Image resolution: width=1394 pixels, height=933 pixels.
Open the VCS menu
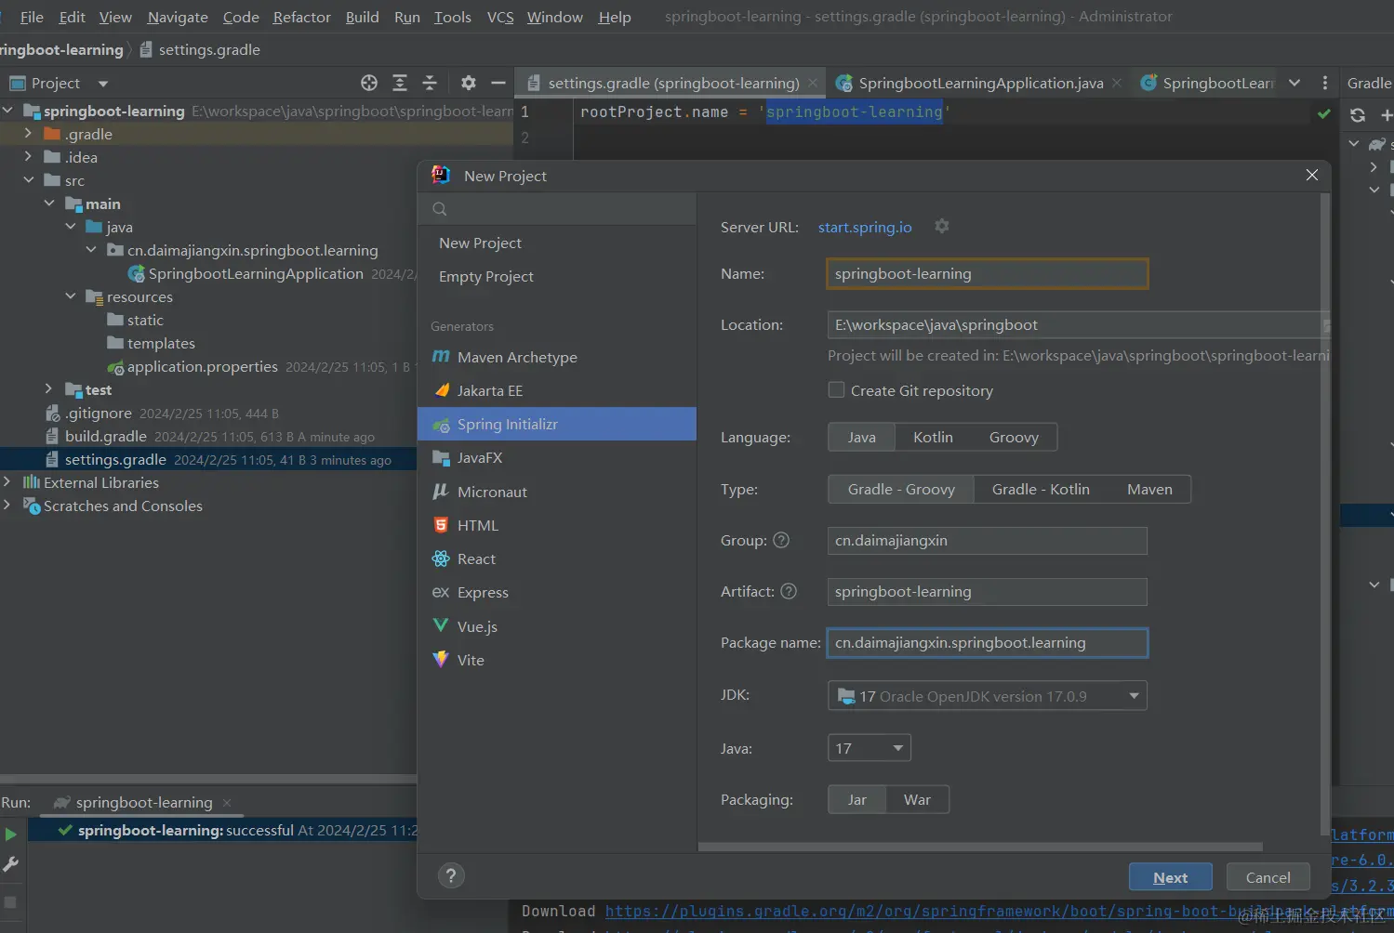coord(500,17)
